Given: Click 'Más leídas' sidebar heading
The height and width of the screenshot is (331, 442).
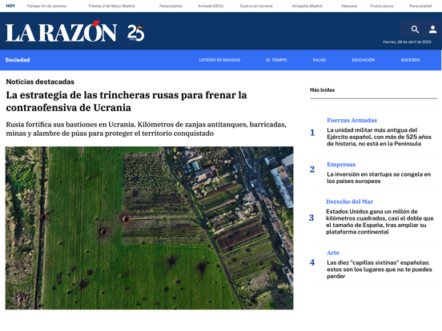Looking at the screenshot, I should (x=322, y=90).
